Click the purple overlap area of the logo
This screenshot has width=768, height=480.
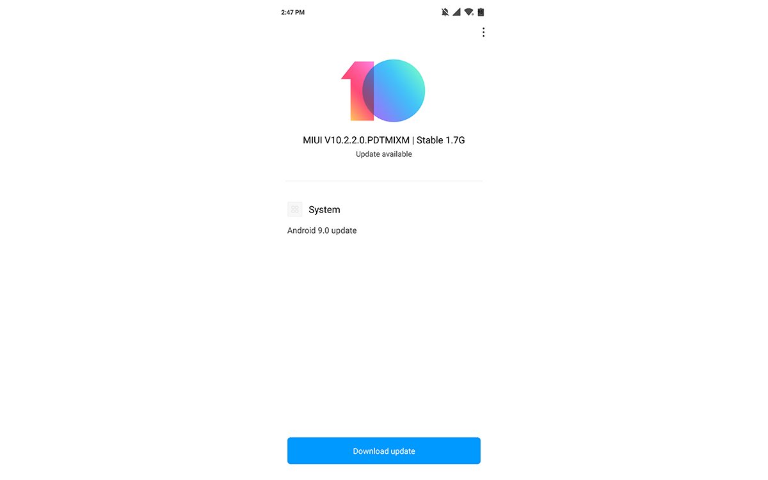369,91
